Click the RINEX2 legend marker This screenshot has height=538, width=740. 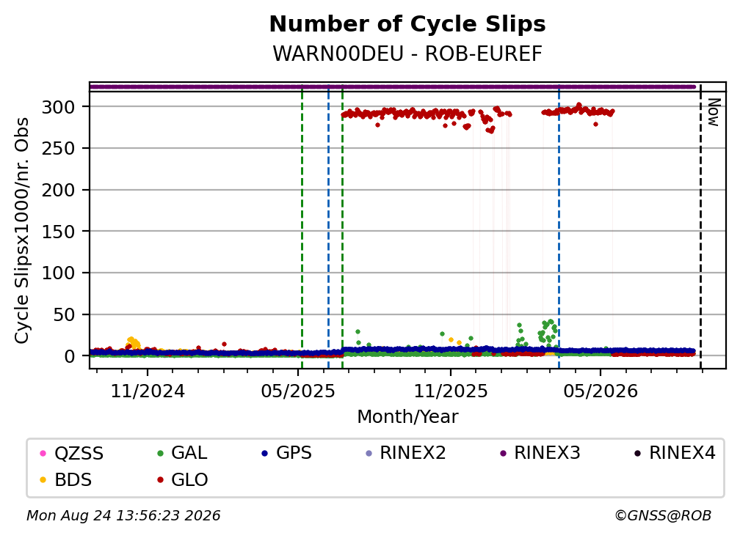click(369, 453)
